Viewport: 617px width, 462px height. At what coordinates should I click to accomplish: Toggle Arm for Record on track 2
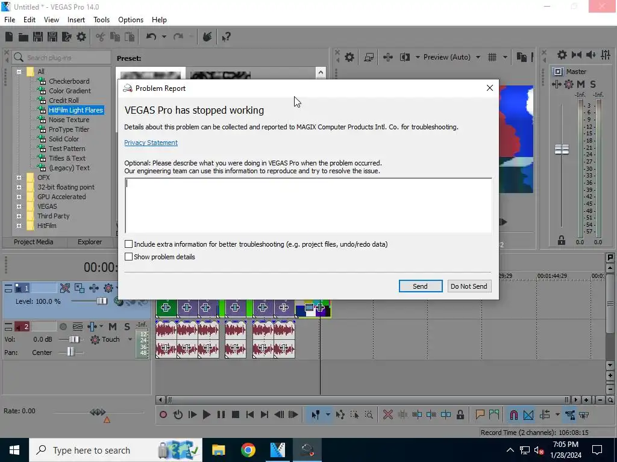63,327
